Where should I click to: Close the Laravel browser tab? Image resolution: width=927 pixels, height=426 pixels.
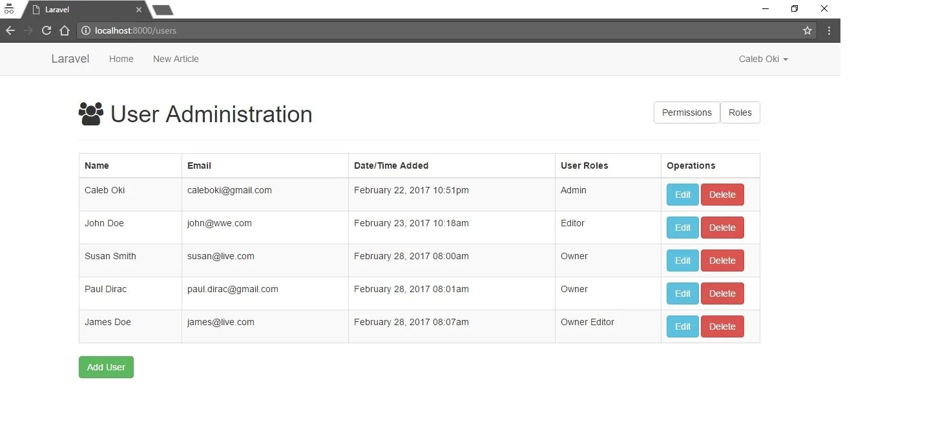pyautogui.click(x=139, y=10)
